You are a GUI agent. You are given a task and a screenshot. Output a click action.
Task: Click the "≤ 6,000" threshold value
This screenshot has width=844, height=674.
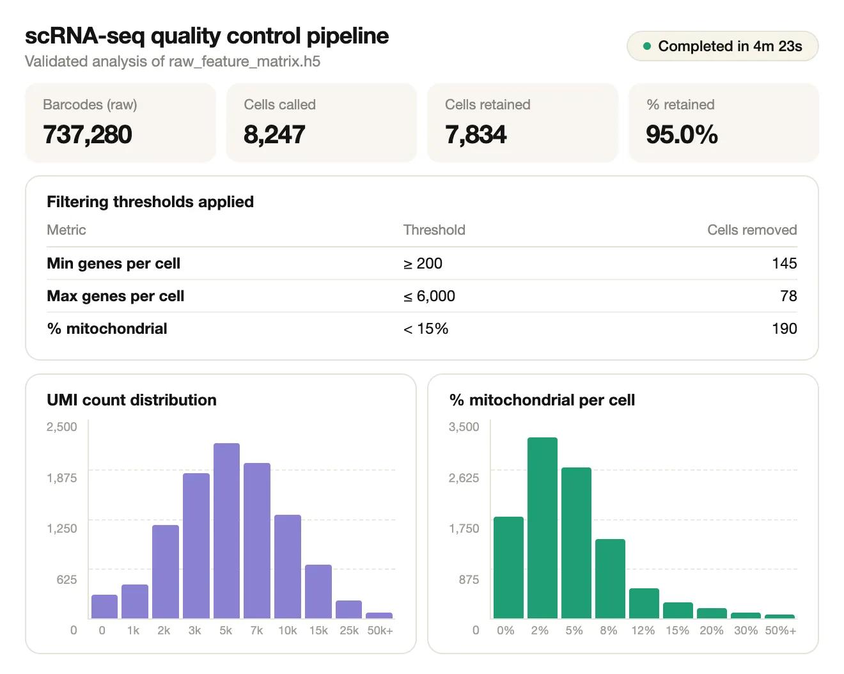point(429,296)
